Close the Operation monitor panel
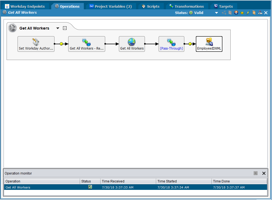This screenshot has width=272, height=200. 264,173
